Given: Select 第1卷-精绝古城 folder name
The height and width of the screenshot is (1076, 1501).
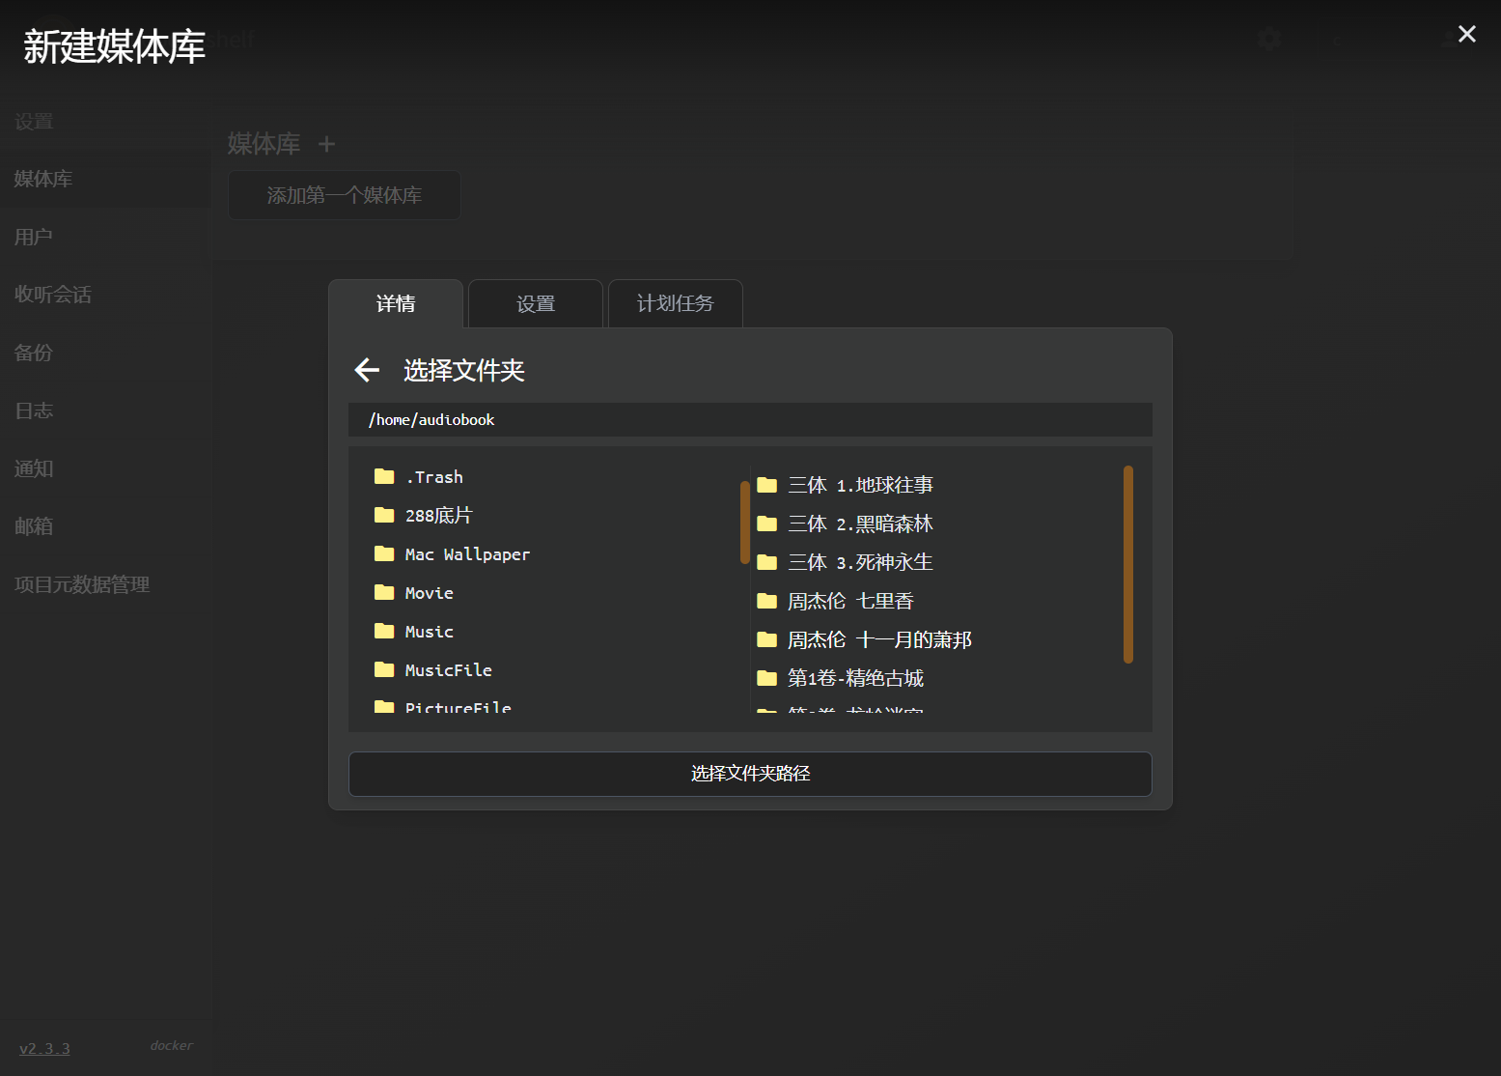Looking at the screenshot, I should tap(855, 678).
